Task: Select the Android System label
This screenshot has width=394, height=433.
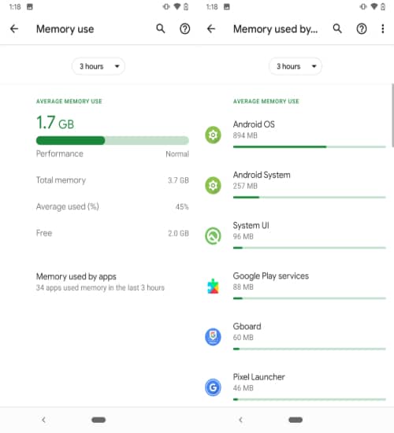Action: click(262, 175)
